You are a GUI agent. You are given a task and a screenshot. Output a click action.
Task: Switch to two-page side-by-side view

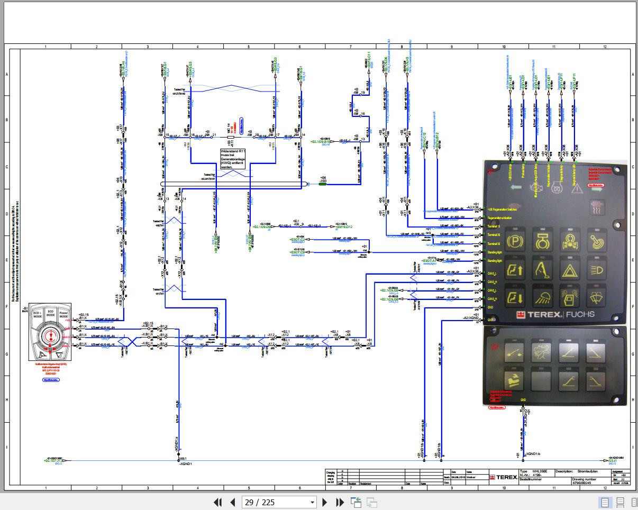click(x=634, y=502)
